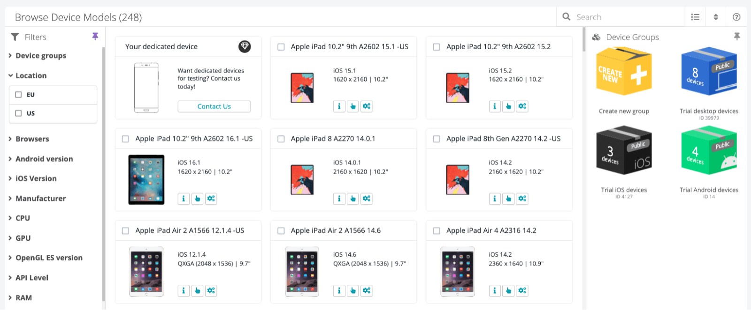Open the sort order icon in header
The height and width of the screenshot is (310, 751).
click(716, 17)
